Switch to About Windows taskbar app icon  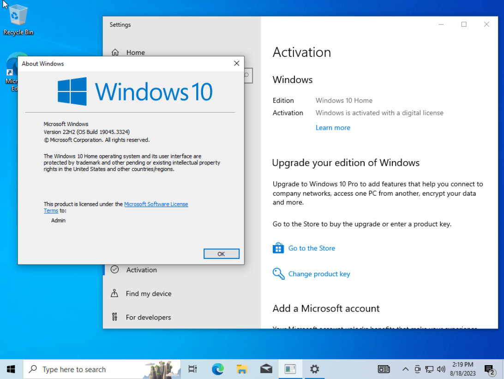(290, 369)
